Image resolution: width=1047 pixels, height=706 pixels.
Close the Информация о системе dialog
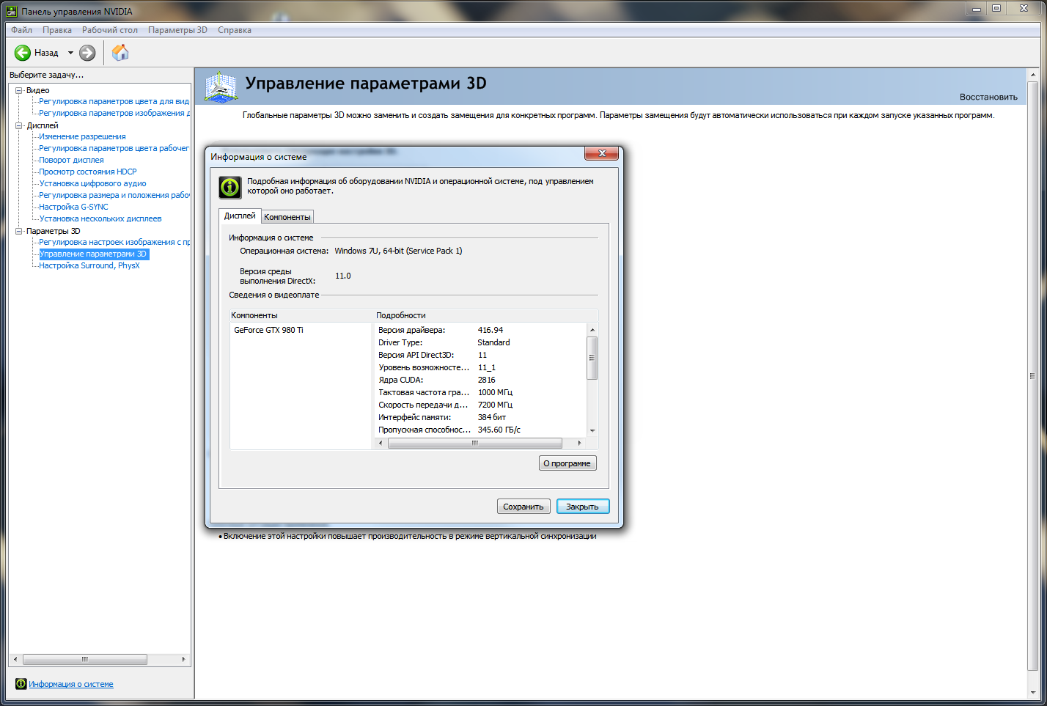602,153
